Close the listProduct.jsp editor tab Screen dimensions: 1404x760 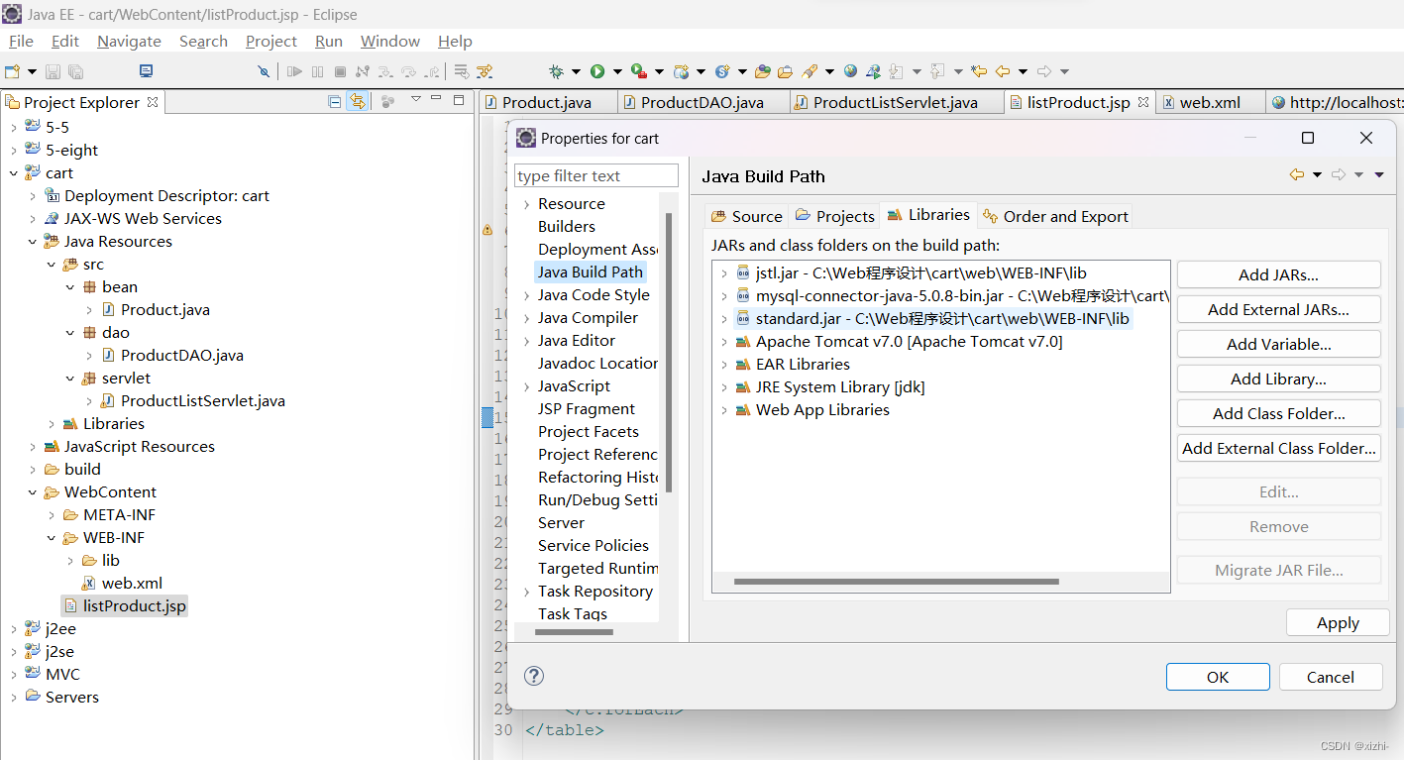click(1142, 101)
